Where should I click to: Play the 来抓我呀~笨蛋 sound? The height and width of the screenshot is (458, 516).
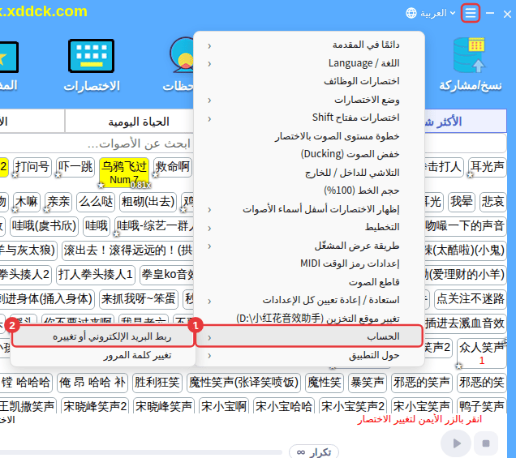point(139,299)
